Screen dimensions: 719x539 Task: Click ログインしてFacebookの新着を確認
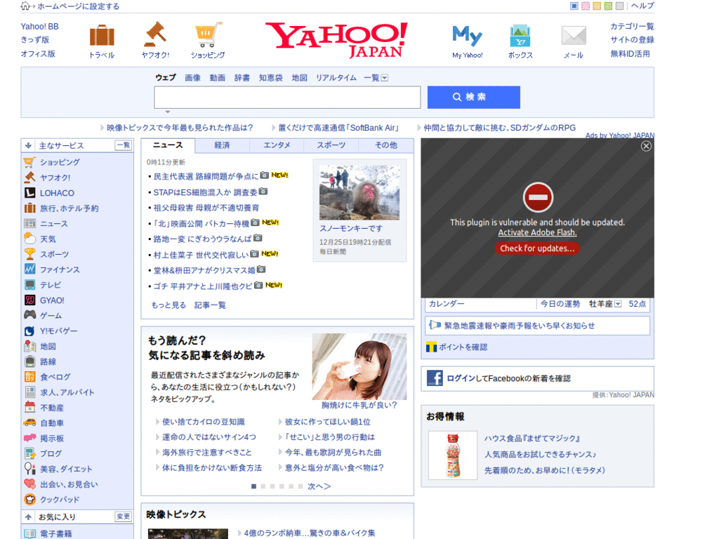[508, 378]
